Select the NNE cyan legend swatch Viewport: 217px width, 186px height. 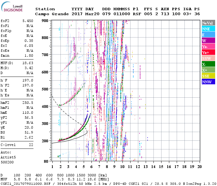point(208,29)
